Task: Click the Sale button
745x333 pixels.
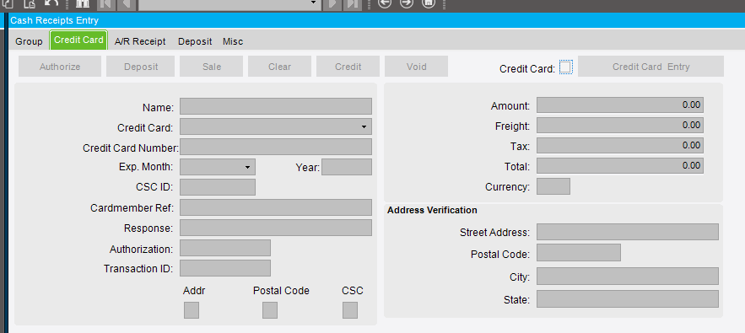Action: coord(212,67)
